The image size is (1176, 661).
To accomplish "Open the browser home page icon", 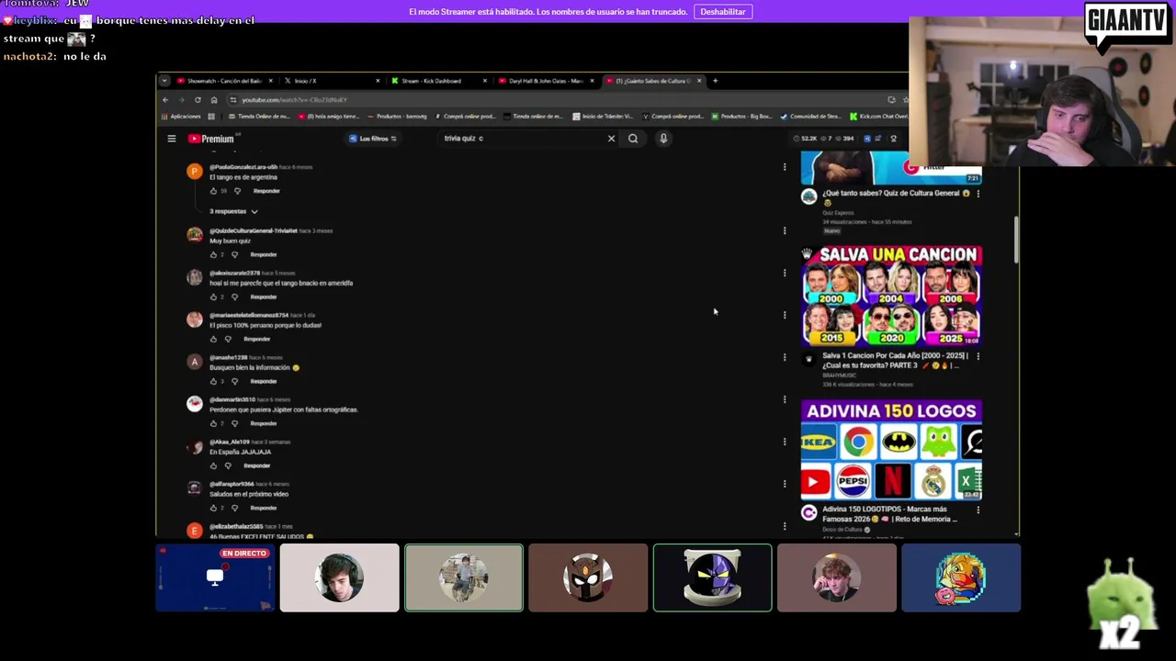I will (x=214, y=99).
